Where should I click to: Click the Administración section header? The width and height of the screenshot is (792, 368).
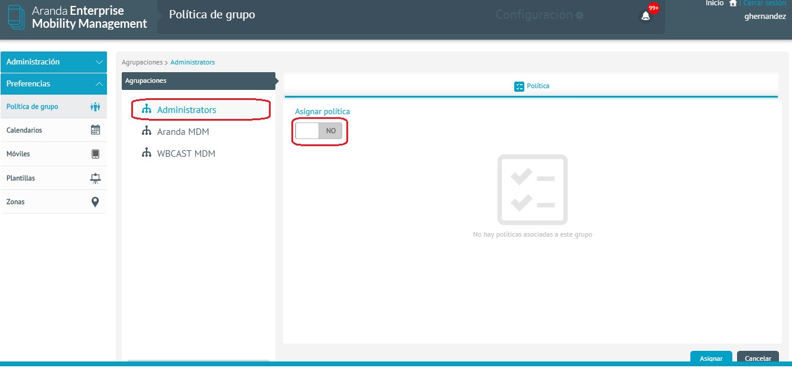point(54,62)
